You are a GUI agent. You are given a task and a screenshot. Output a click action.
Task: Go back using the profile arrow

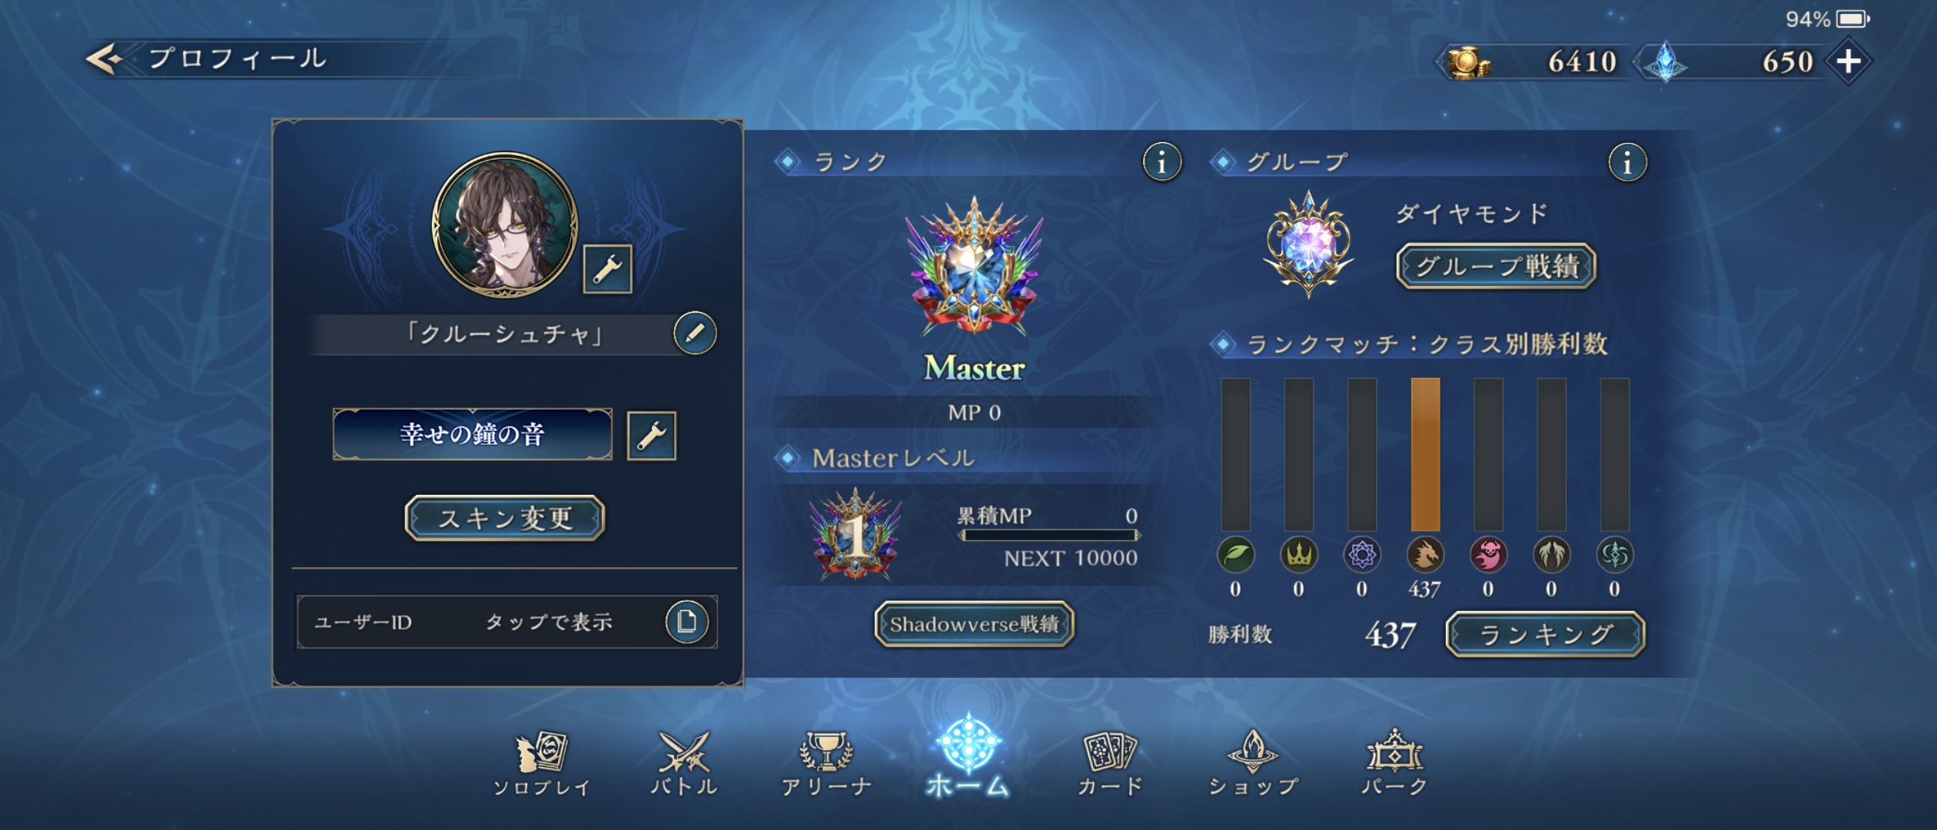coord(104,59)
